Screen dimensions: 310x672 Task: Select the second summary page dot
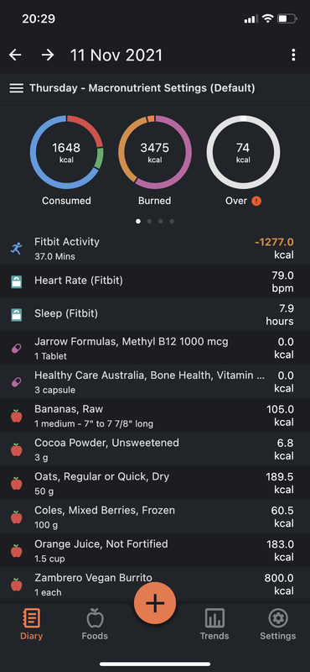tap(149, 221)
